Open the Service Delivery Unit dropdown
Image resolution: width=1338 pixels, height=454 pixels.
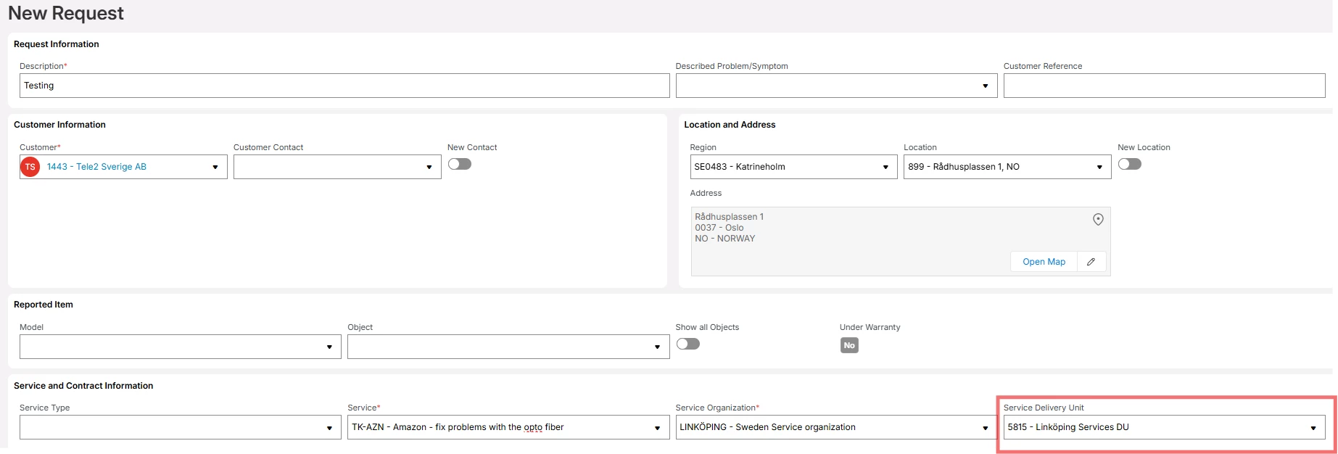pyautogui.click(x=1313, y=428)
